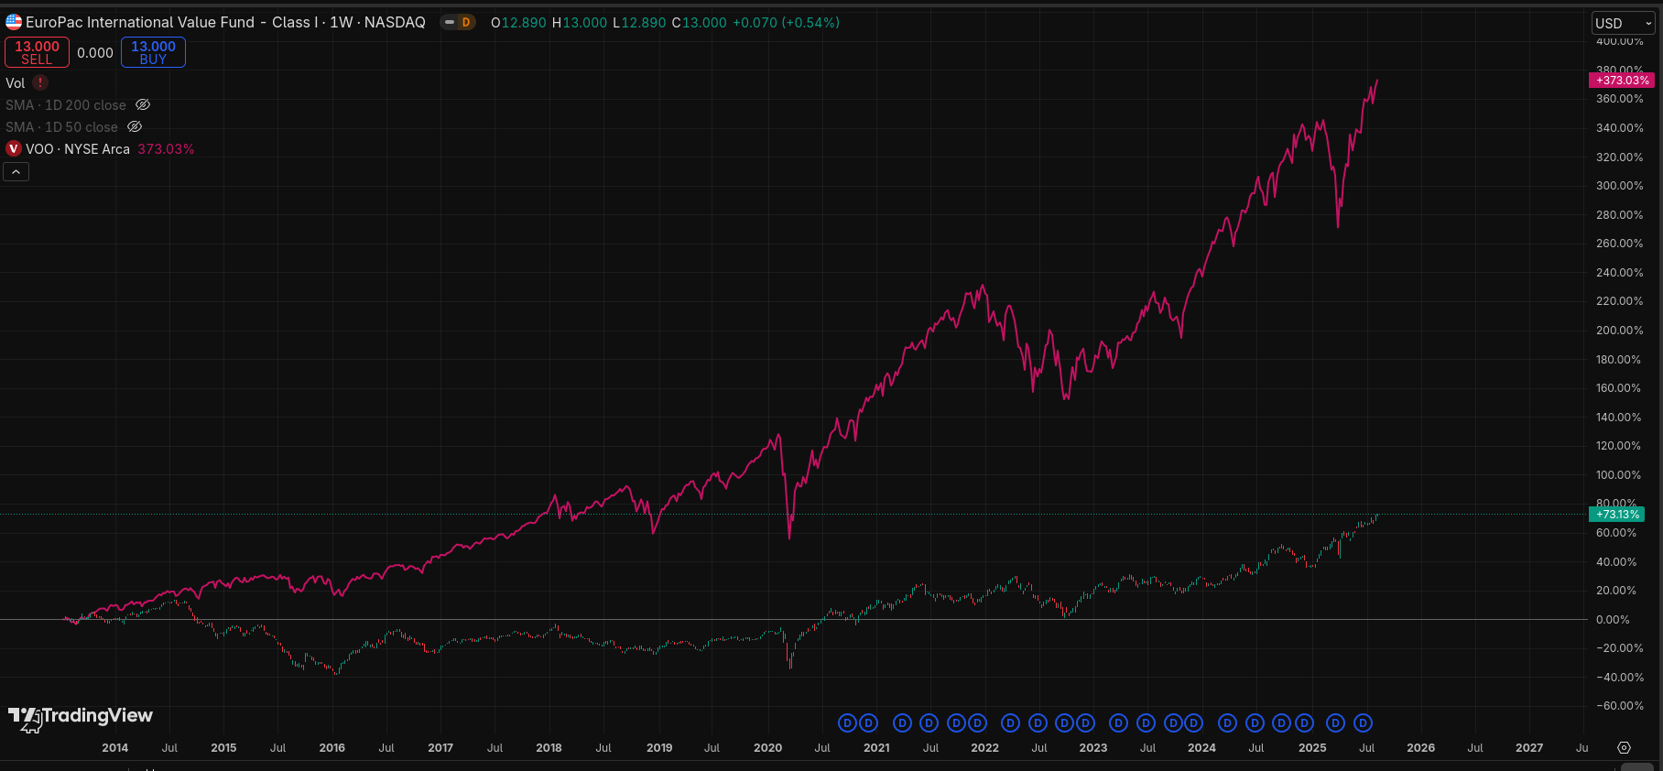Click the 300.00% label on the price scale
1663x771 pixels.
(1620, 185)
